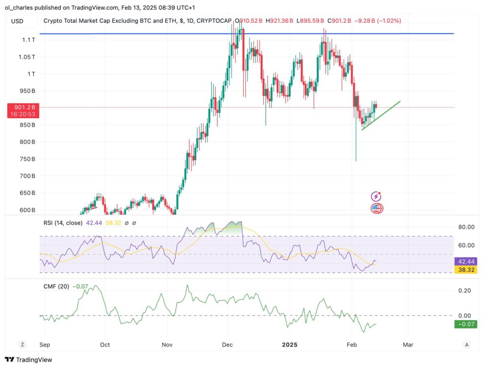Screen dimensions: 484x368
Task: Toggle the A auto-scale button
Action: 467,345
